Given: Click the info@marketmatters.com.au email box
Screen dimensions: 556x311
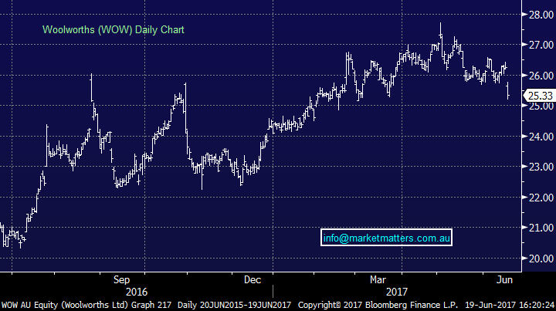Looking at the screenshot, I should (x=387, y=238).
